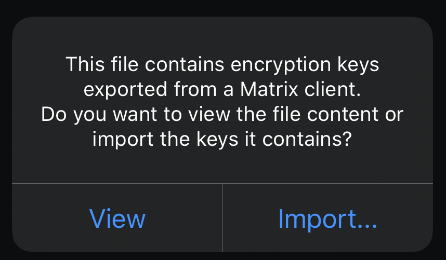Click the 'exported from a Matrix client' line
The width and height of the screenshot is (446, 260).
[x=222, y=89]
